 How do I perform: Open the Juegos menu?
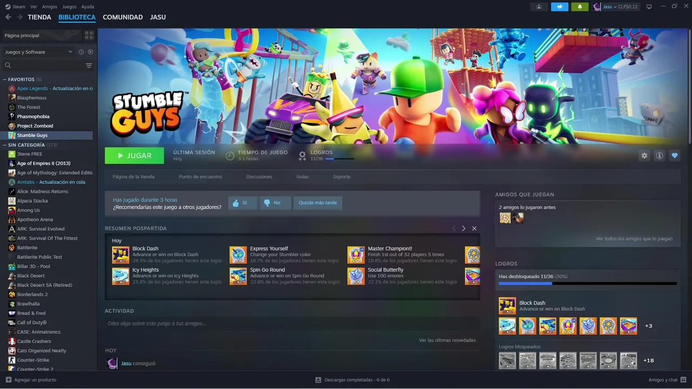69,6
